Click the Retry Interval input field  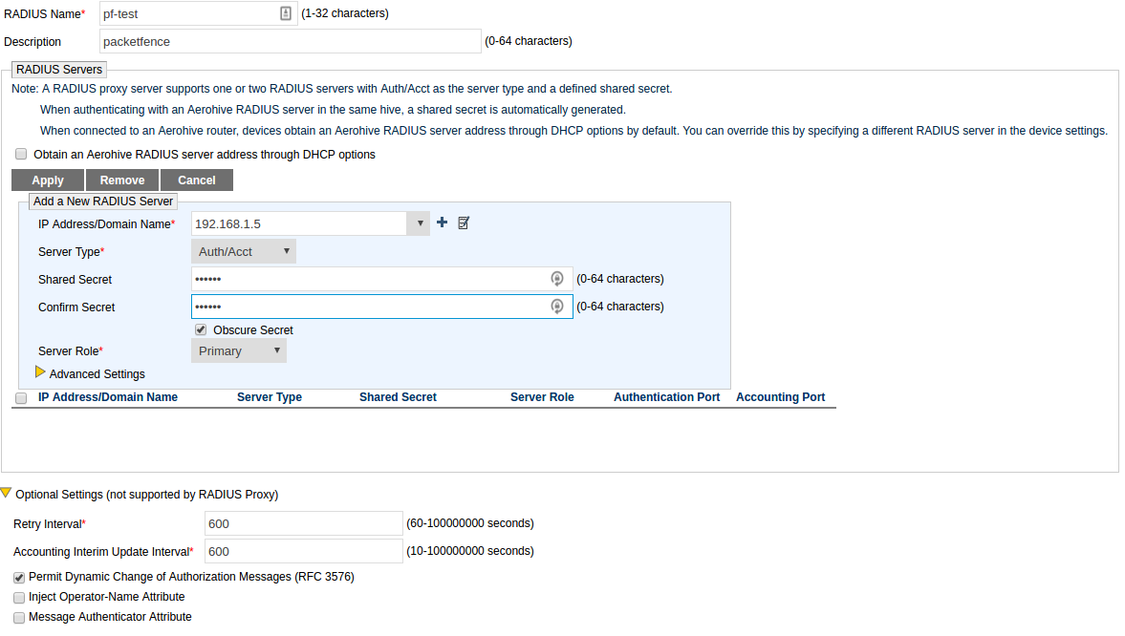click(x=304, y=523)
